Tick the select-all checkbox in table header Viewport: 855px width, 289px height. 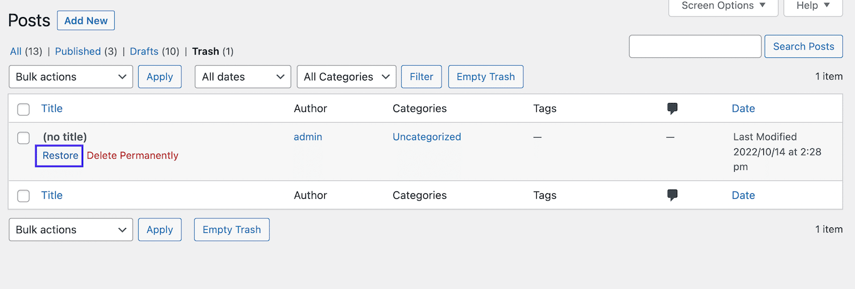coord(23,109)
